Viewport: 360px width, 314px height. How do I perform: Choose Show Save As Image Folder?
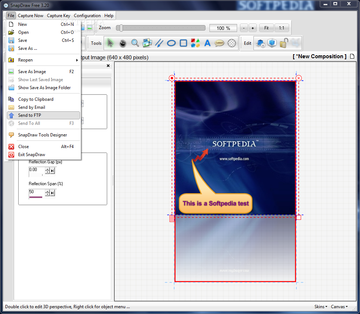tap(44, 88)
